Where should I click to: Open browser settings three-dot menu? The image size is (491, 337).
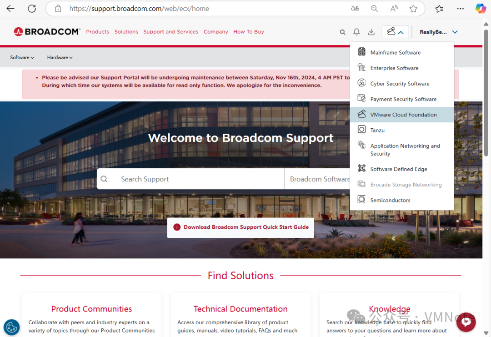tap(460, 9)
